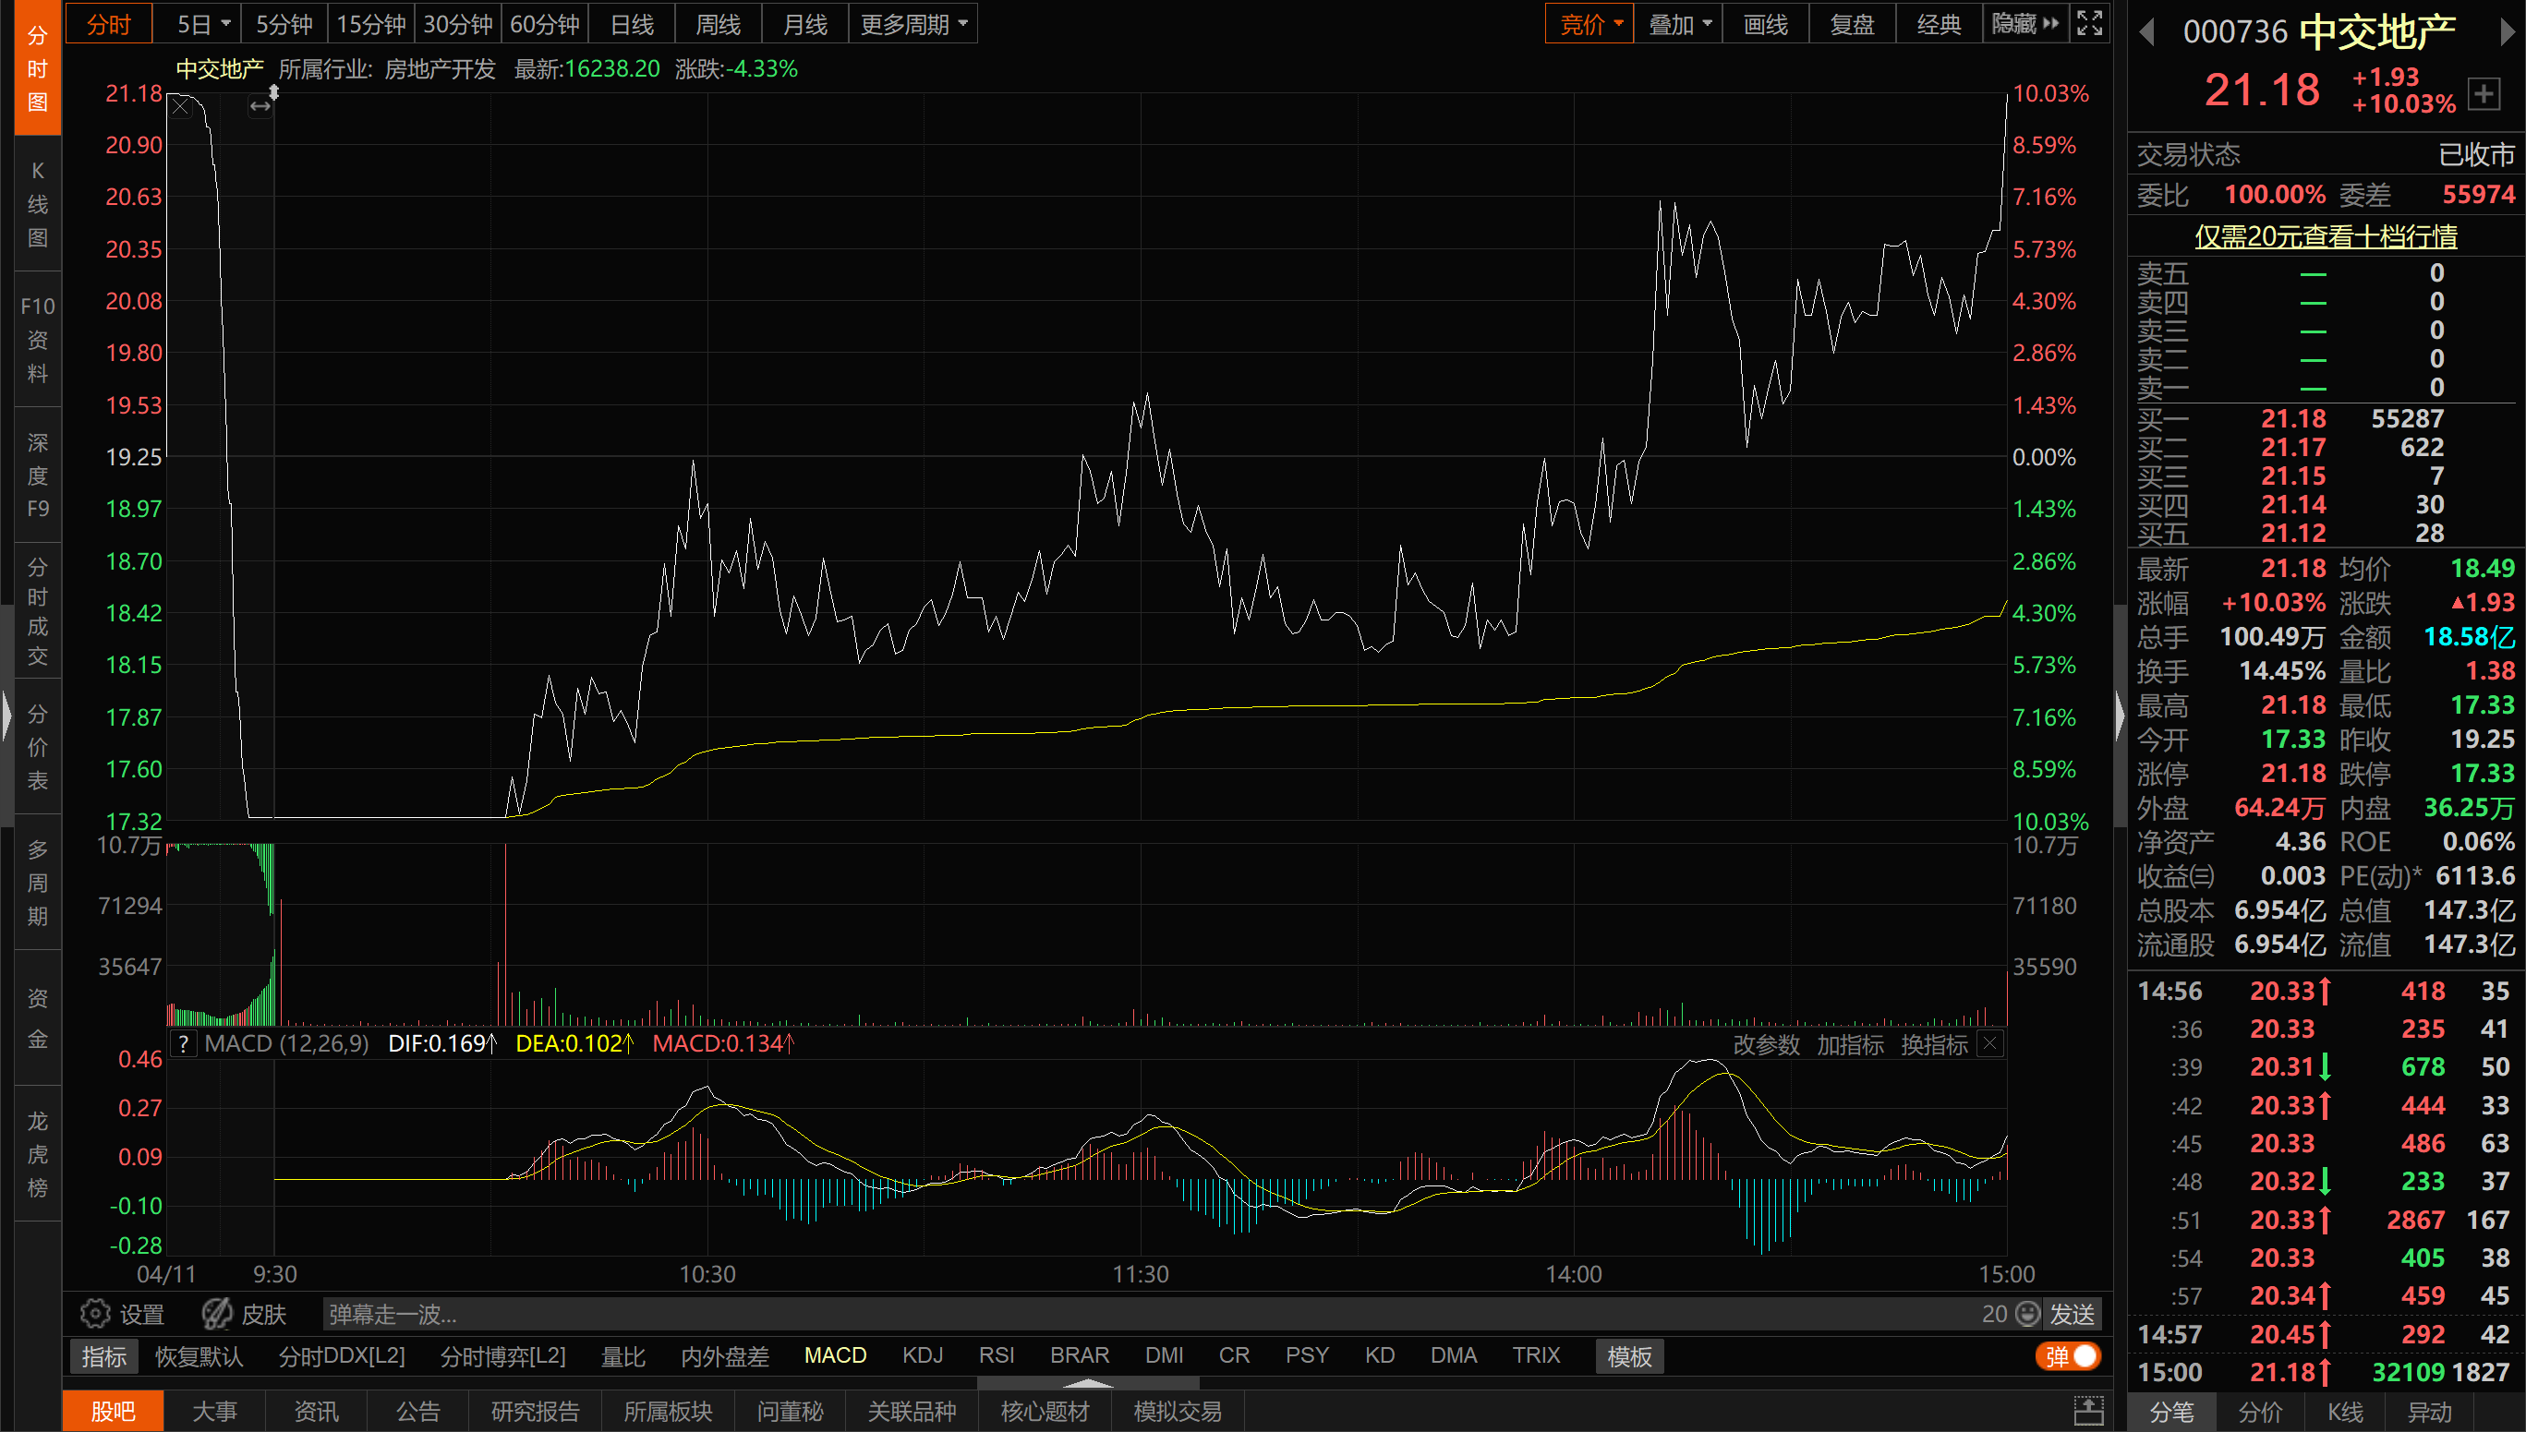Click 经典 layout button

click(x=1940, y=24)
